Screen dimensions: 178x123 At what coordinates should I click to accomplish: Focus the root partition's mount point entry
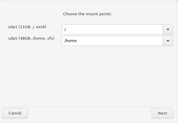[112, 29]
